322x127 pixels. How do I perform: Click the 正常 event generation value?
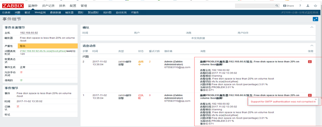[x=22, y=67]
